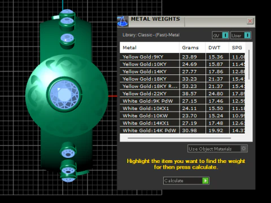Close the Metal Weights dialog

pos(250,21)
